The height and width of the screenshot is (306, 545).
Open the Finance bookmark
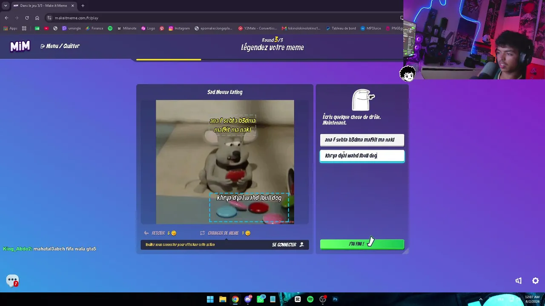(x=94, y=28)
